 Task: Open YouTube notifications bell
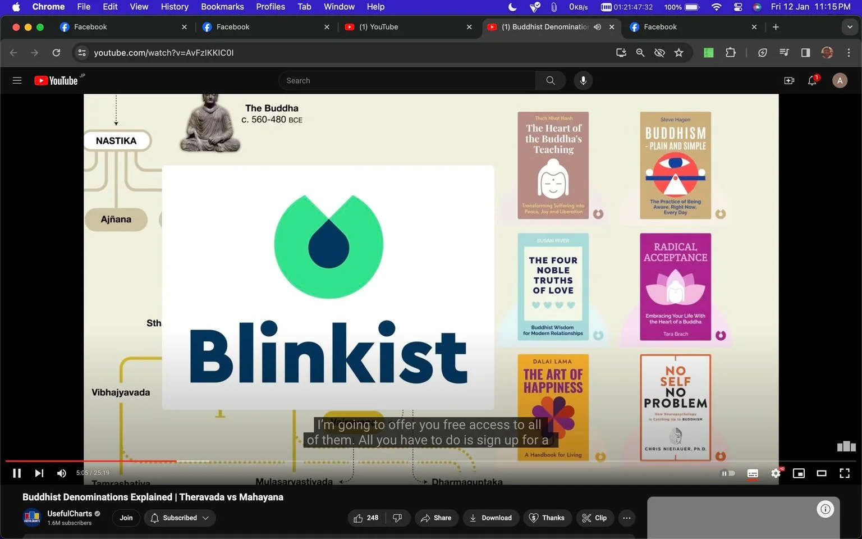coord(812,81)
